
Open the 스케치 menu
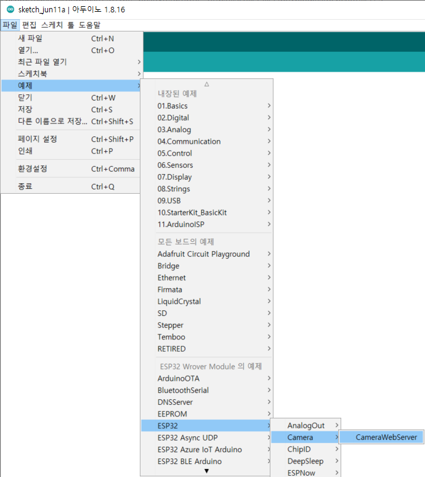pos(52,25)
